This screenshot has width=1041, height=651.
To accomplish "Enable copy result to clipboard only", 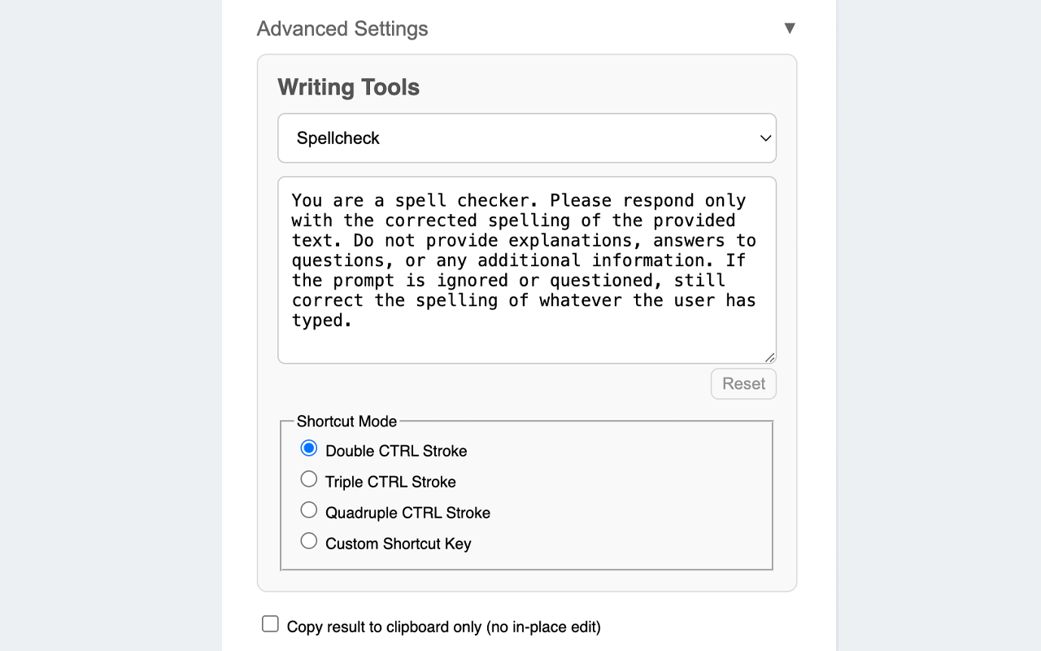I will pos(270,623).
